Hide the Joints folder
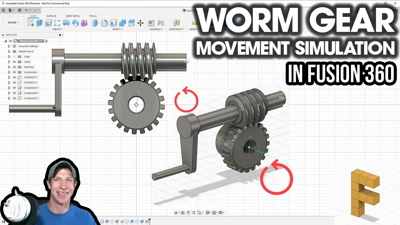 (14, 62)
